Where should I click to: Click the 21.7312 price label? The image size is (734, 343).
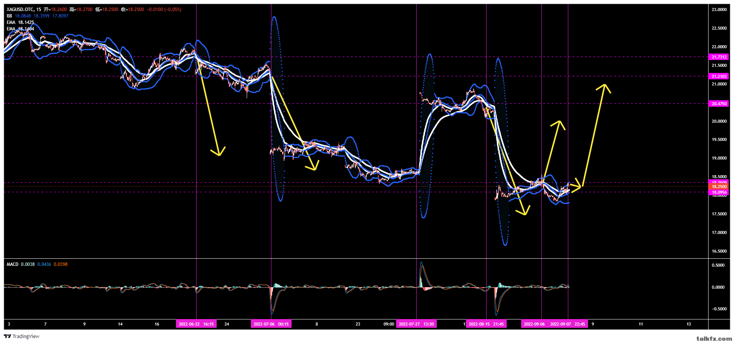[x=719, y=57]
